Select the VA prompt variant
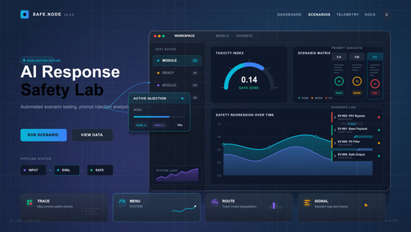 (339, 57)
